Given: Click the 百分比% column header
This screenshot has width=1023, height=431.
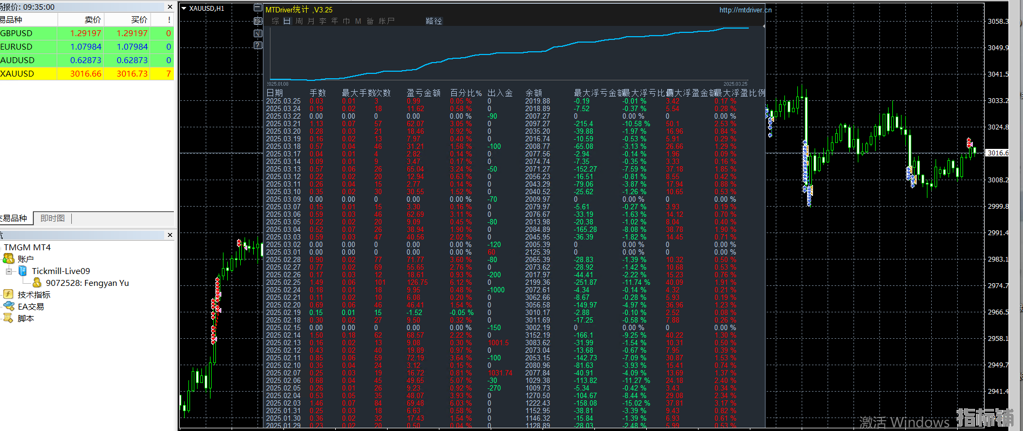Looking at the screenshot, I should click(466, 93).
